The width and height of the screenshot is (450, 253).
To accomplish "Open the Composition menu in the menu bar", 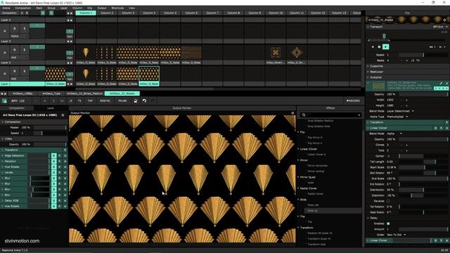I will (23, 8).
